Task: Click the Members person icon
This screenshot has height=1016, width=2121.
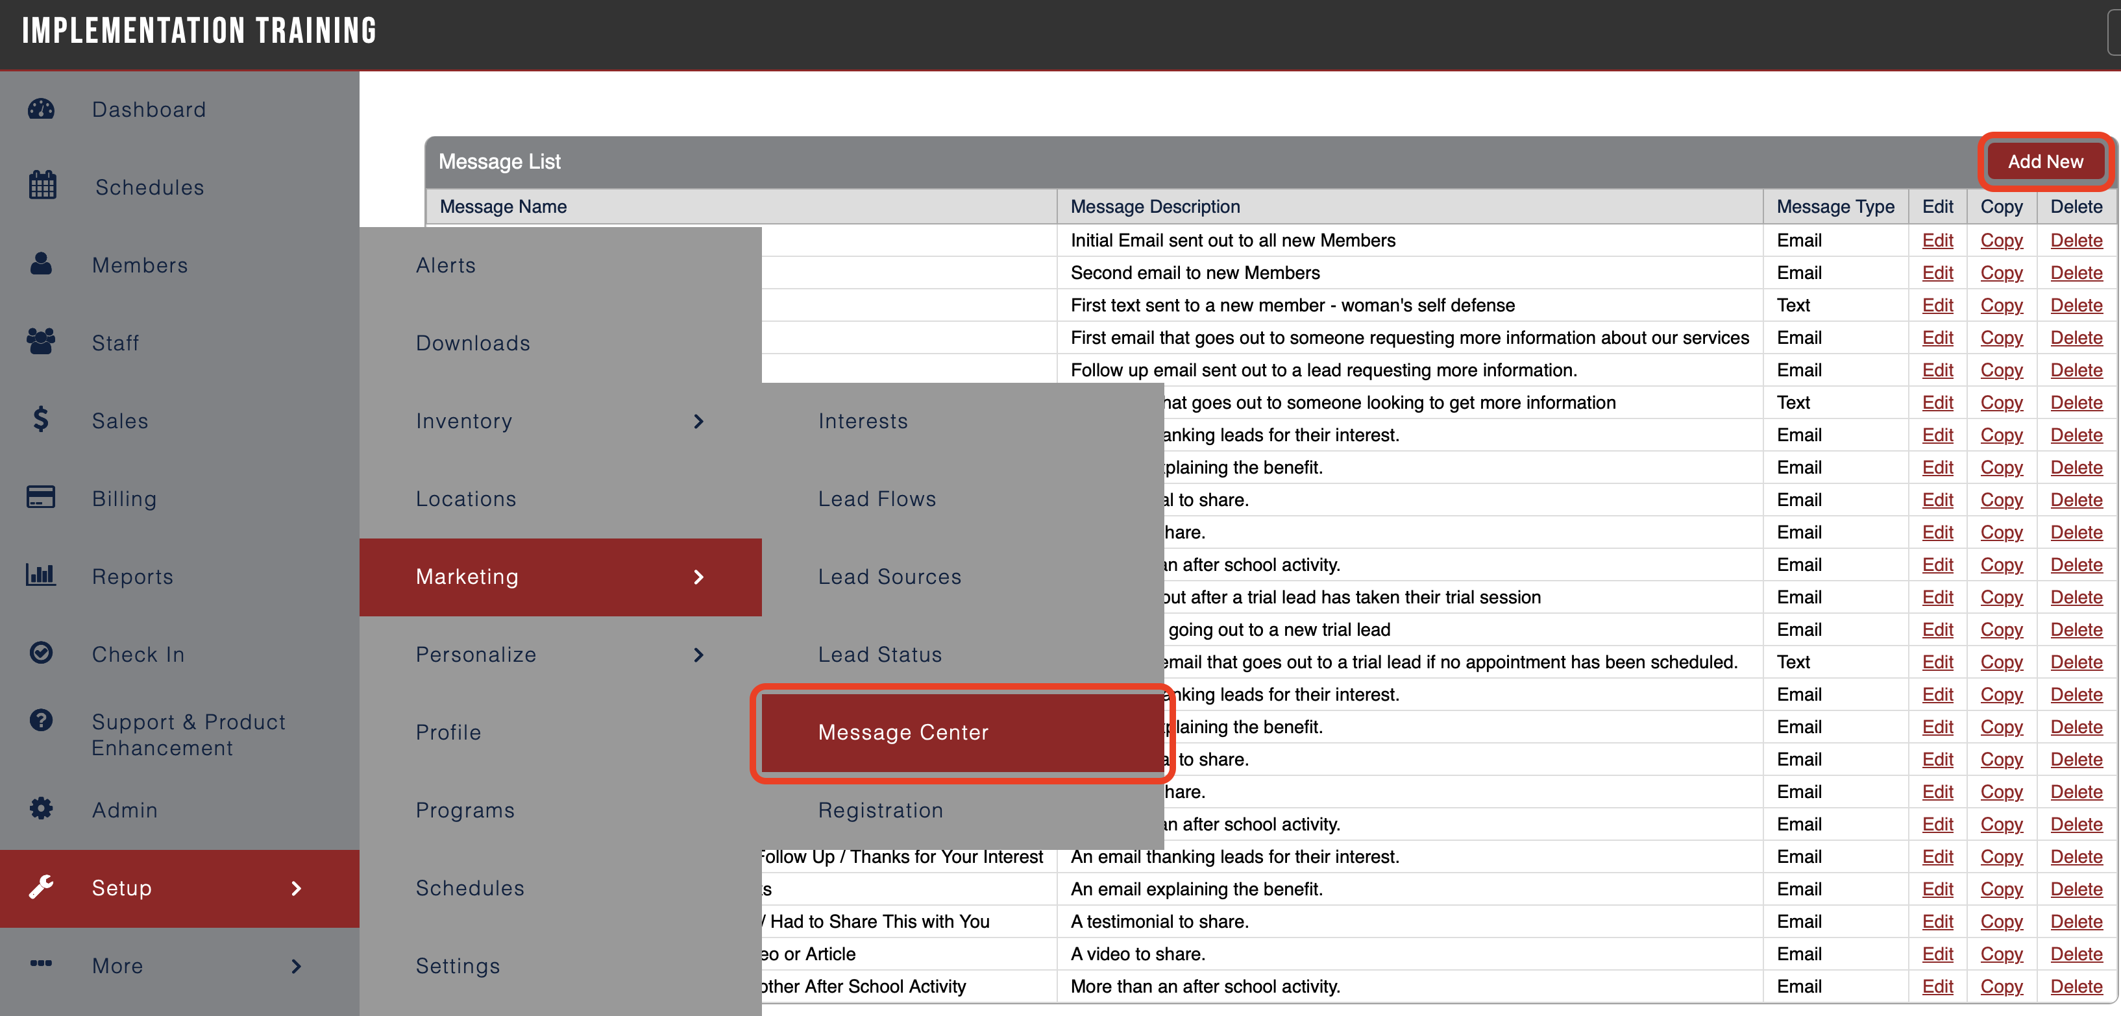Action: 41,263
